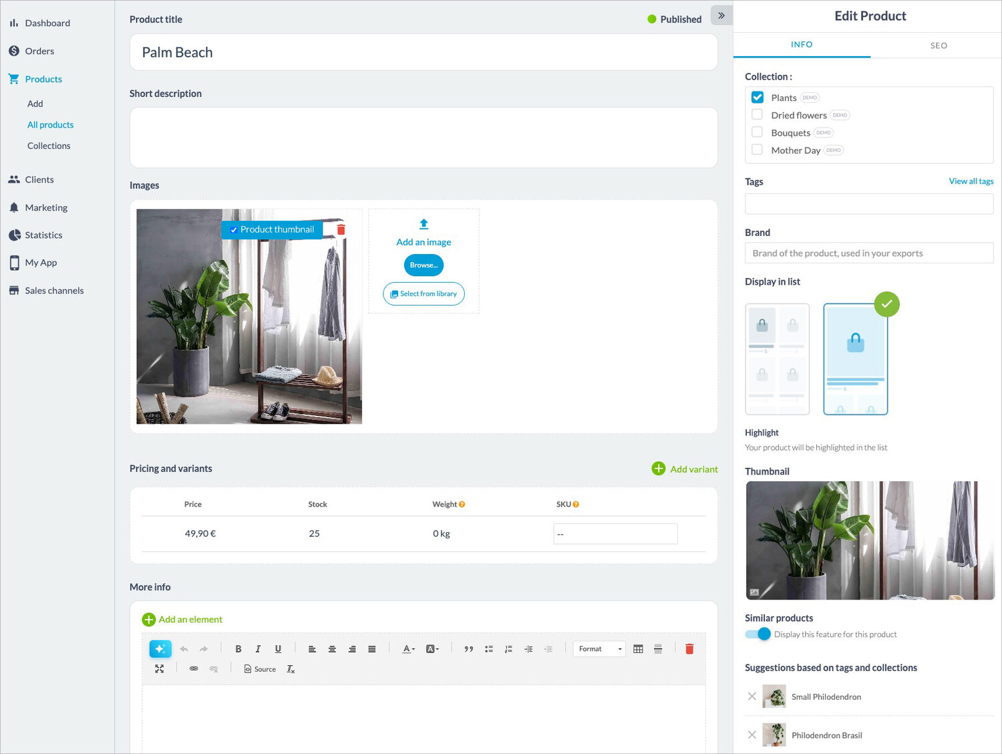Image resolution: width=1002 pixels, height=754 pixels.
Task: Insert a block quote
Action: 469,649
